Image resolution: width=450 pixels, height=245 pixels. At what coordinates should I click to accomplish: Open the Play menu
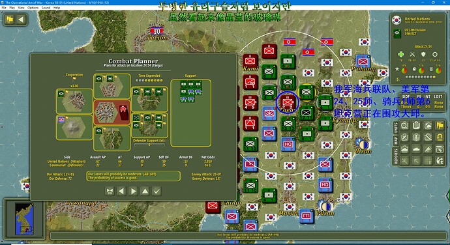tap(12, 8)
